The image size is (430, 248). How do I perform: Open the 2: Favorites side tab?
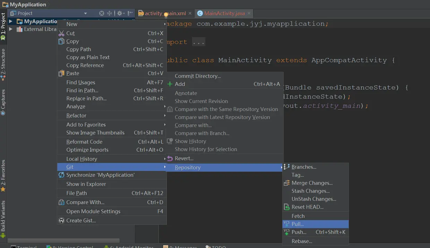point(3,176)
